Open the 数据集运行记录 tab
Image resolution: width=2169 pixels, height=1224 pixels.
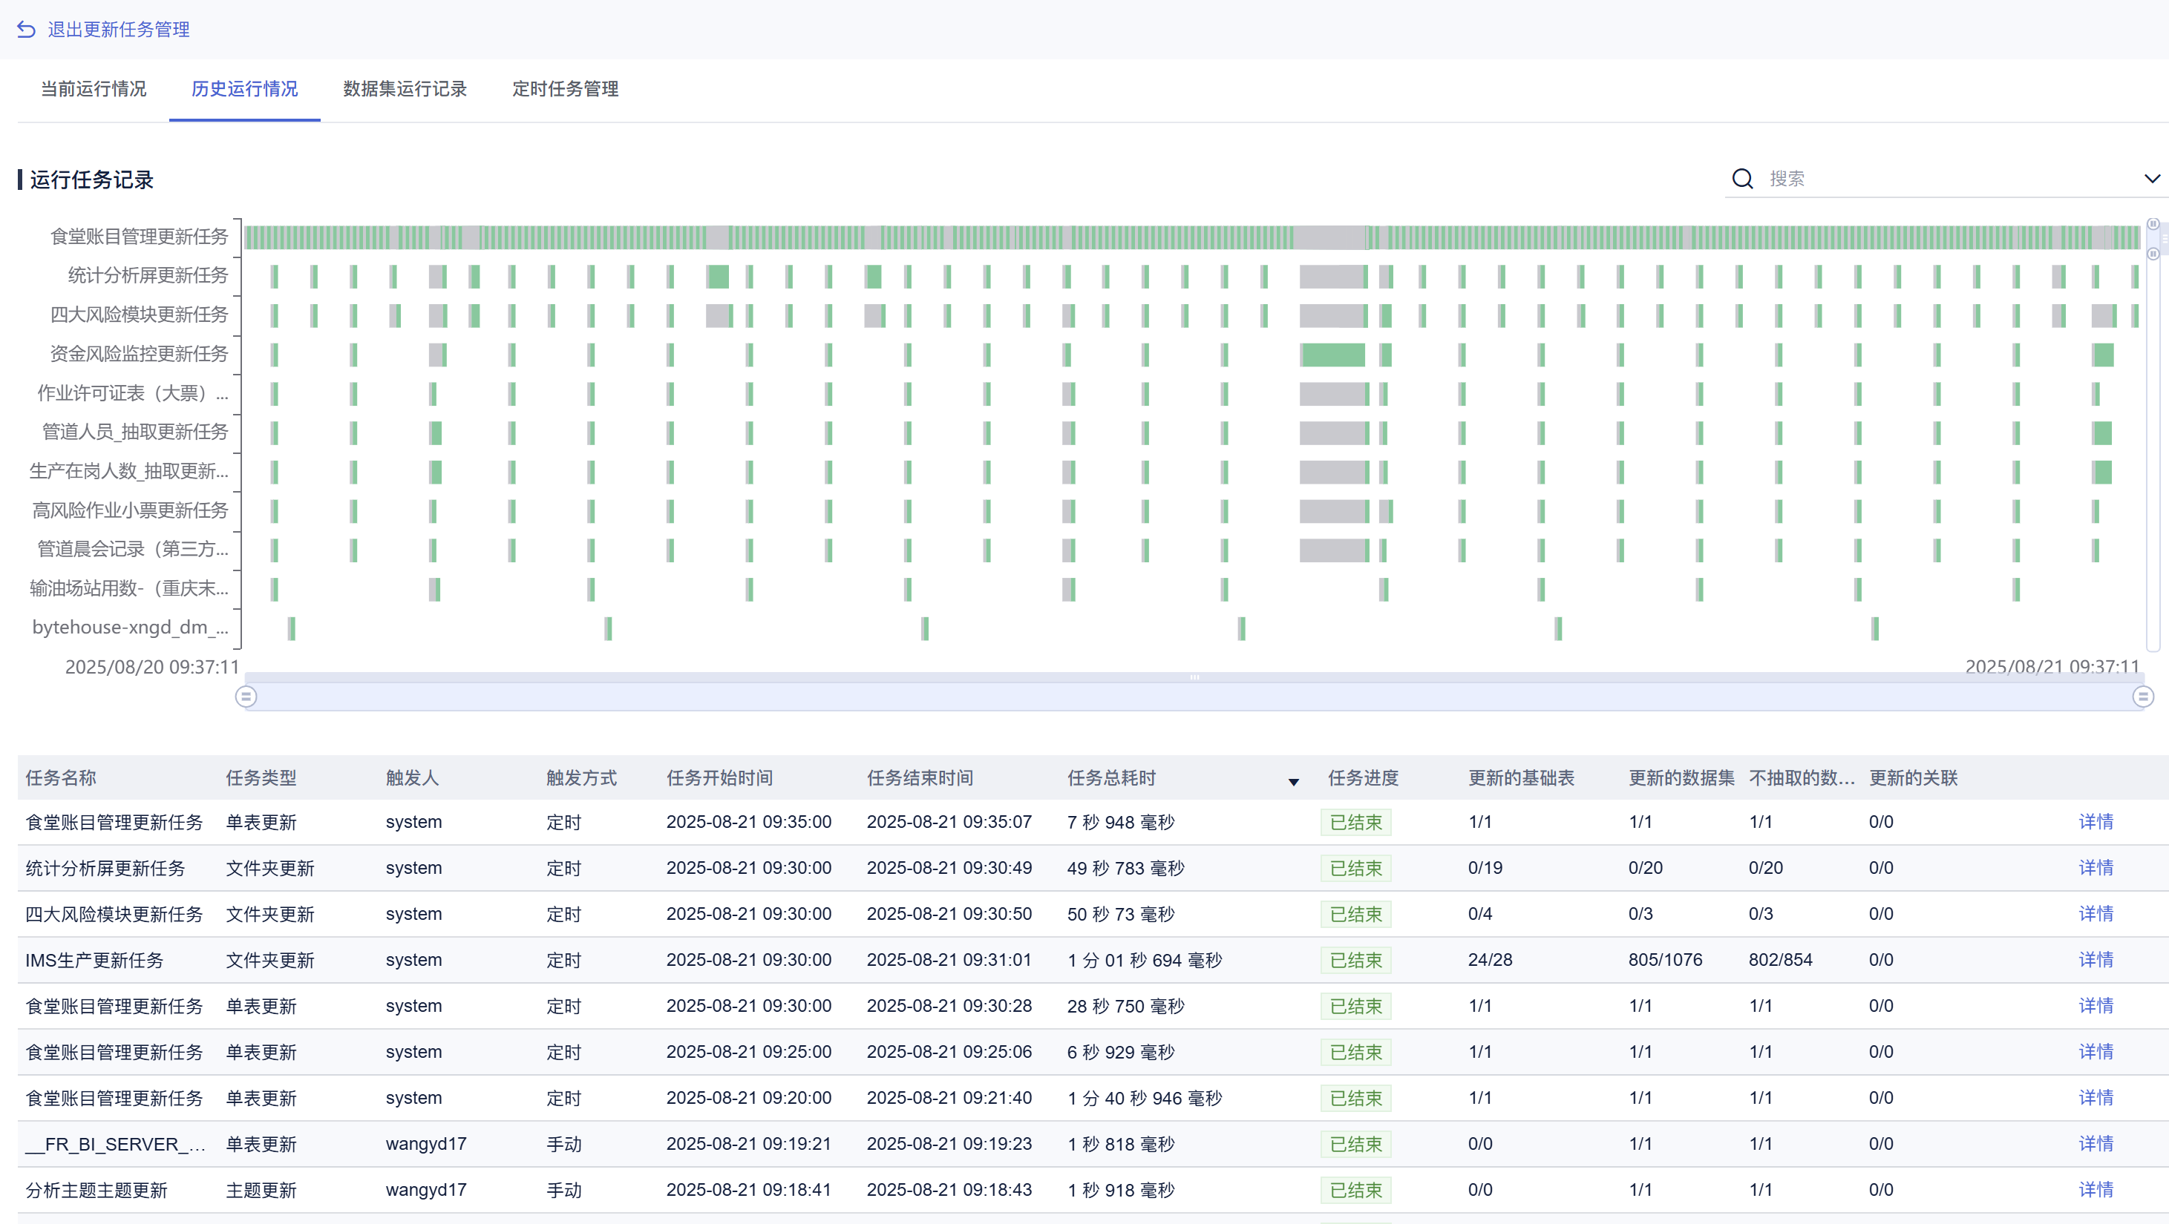pos(404,88)
